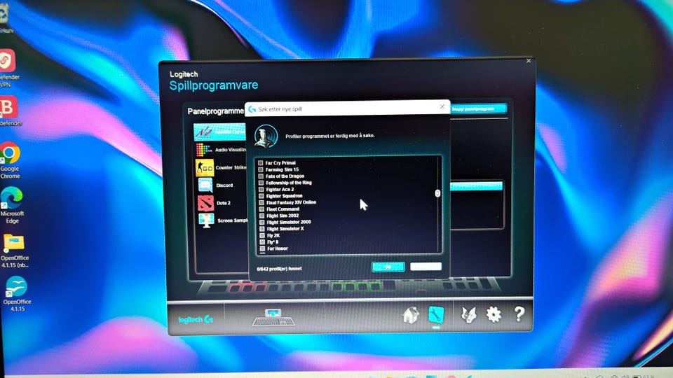Open the wolf head game mode icon

[x=469, y=315]
